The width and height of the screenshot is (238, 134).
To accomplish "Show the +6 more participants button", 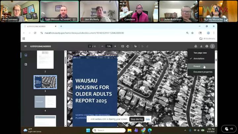I will 229,129.
